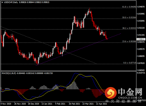Screen dimensions: 146x106
Task: Select the 18 Dec 2020 date marker
Action: pos(33,104)
